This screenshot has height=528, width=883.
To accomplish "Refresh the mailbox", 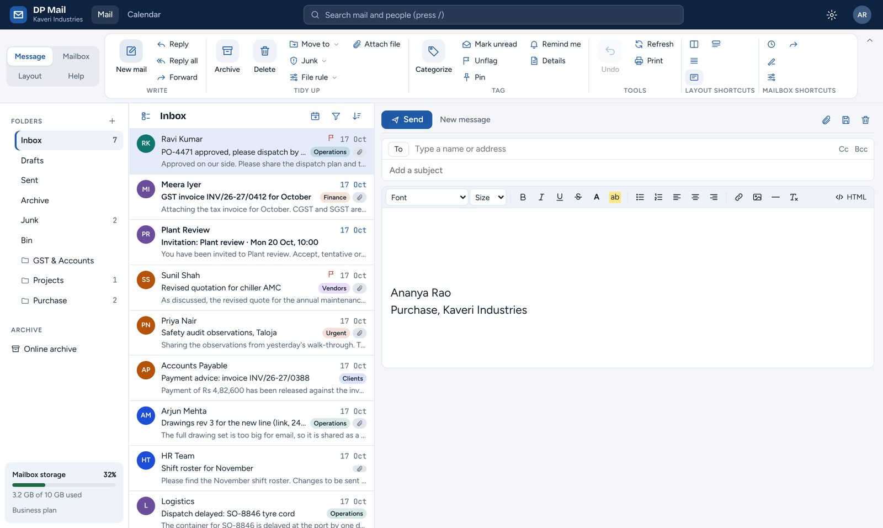I will coord(654,44).
